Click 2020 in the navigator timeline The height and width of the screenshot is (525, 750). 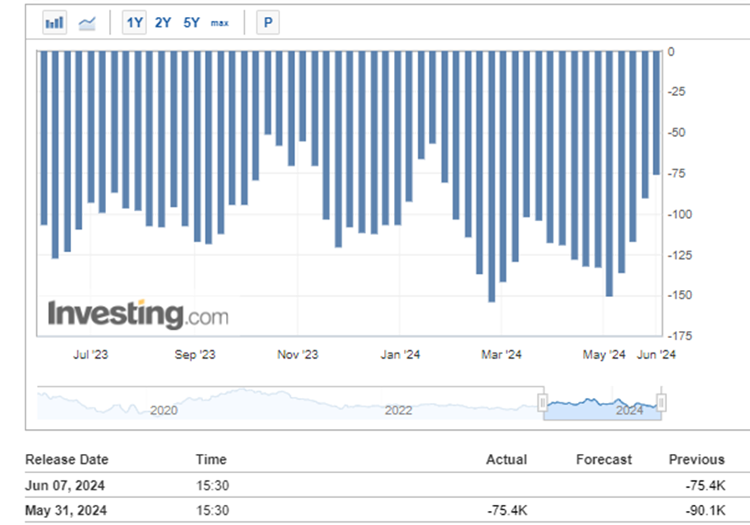coord(163,411)
